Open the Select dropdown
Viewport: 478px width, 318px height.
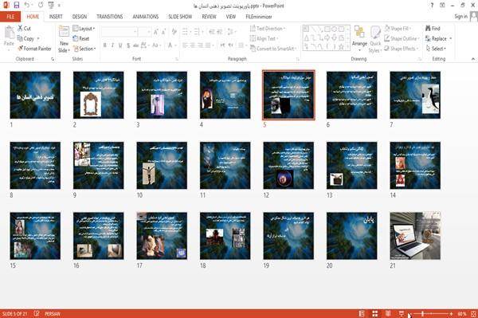[x=436, y=49]
